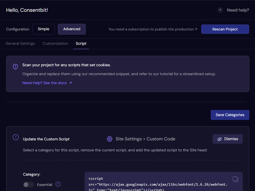The height and width of the screenshot is (191, 255).
Task: Copy the script code snippet
Action: [235, 179]
